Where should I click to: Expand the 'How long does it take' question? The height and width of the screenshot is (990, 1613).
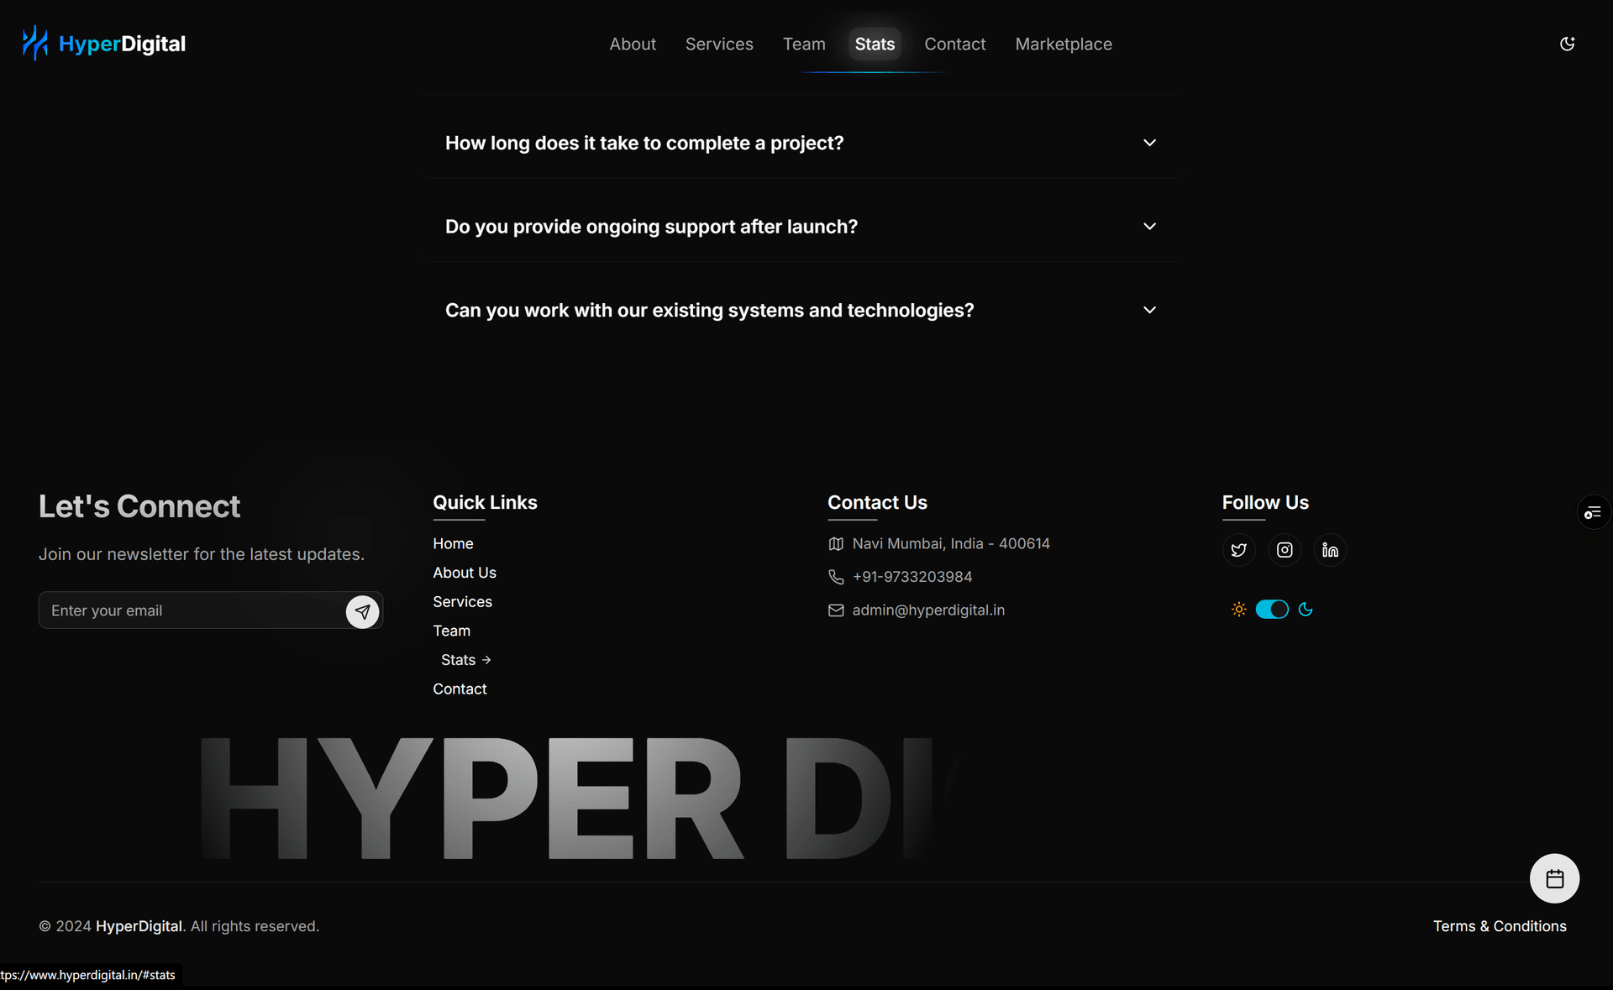1149,143
